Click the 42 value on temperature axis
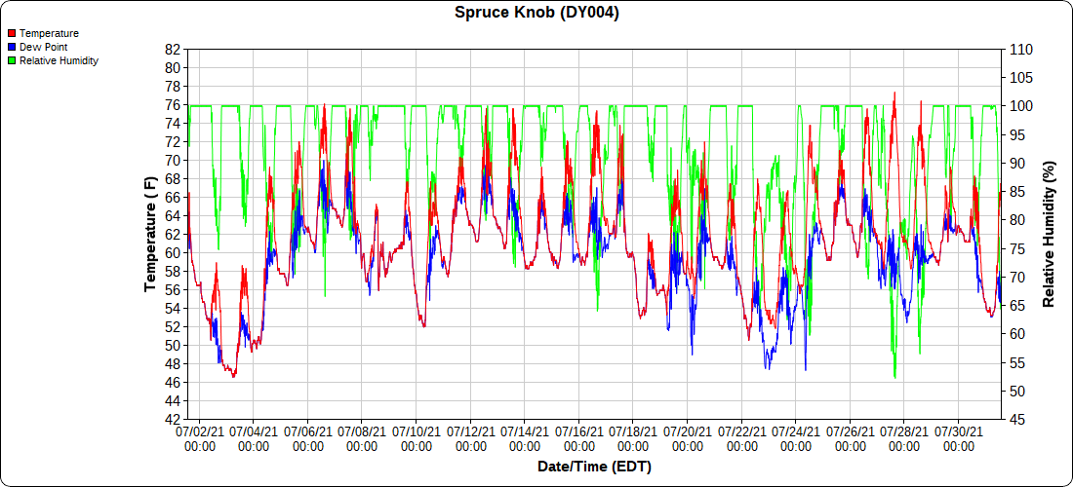 173,419
